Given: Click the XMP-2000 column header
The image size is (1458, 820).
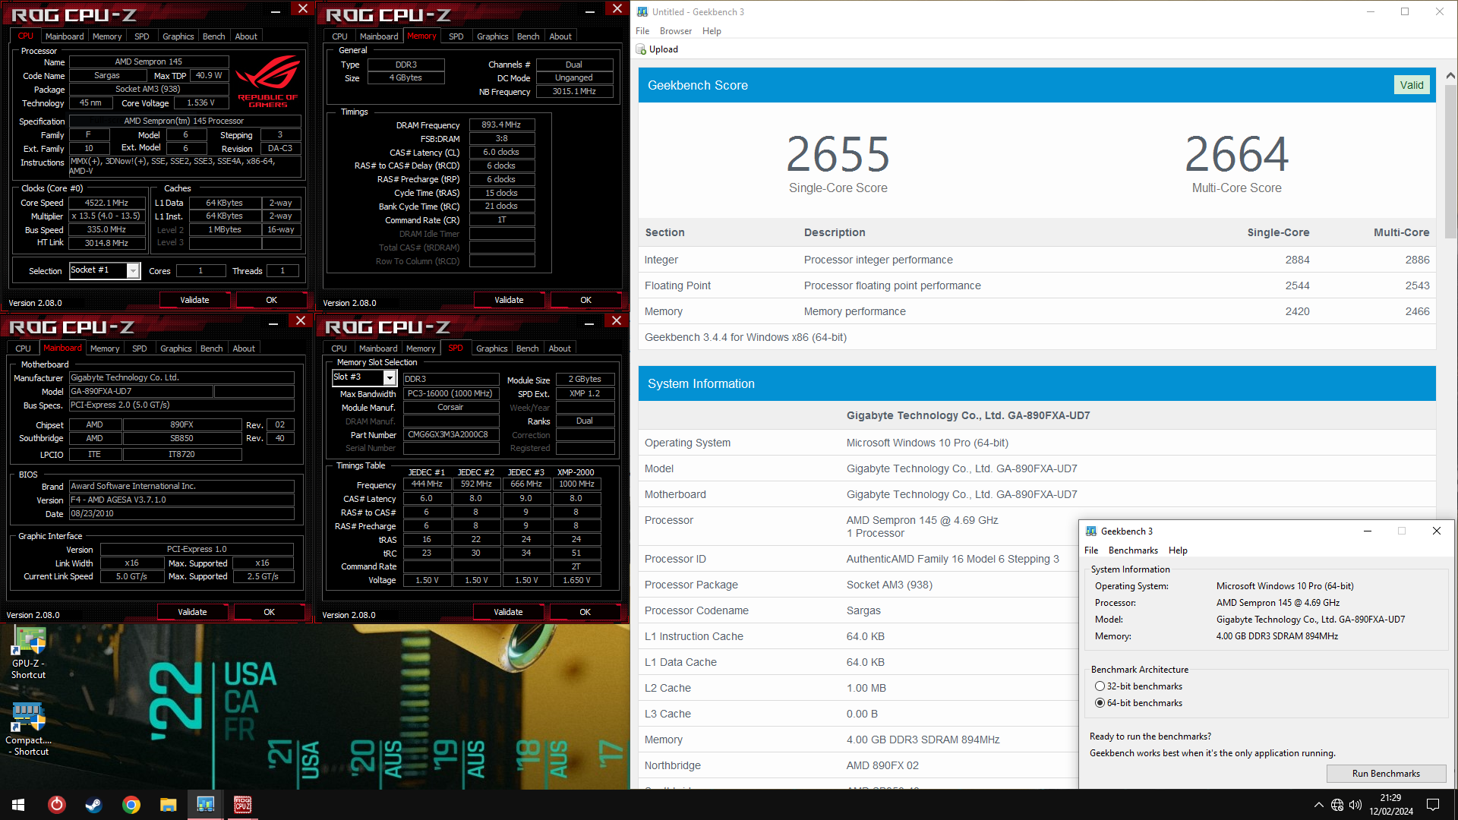Looking at the screenshot, I should pyautogui.click(x=576, y=472).
